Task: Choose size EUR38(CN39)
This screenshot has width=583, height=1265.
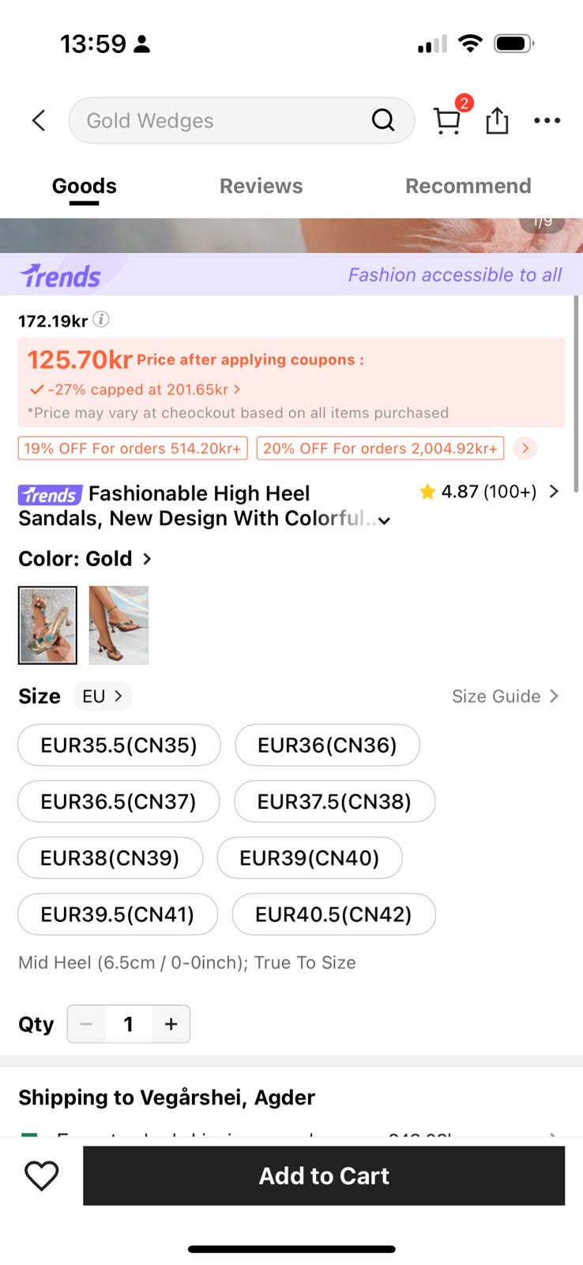Action: (110, 858)
